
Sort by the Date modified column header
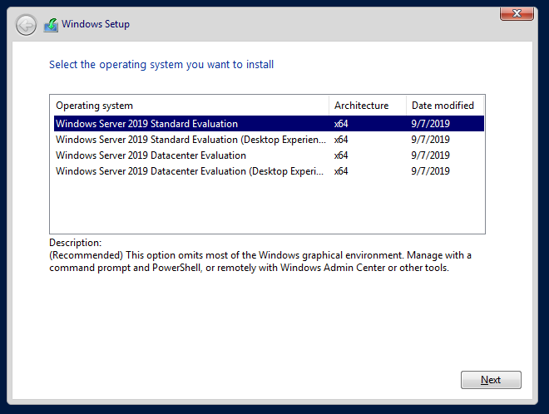tap(445, 106)
